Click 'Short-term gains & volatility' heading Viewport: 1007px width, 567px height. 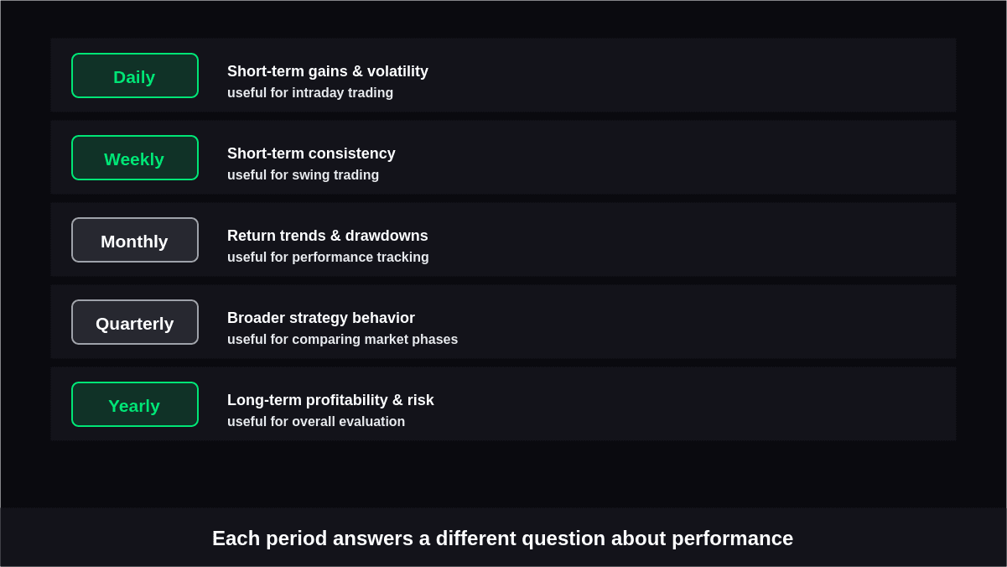[x=328, y=71]
